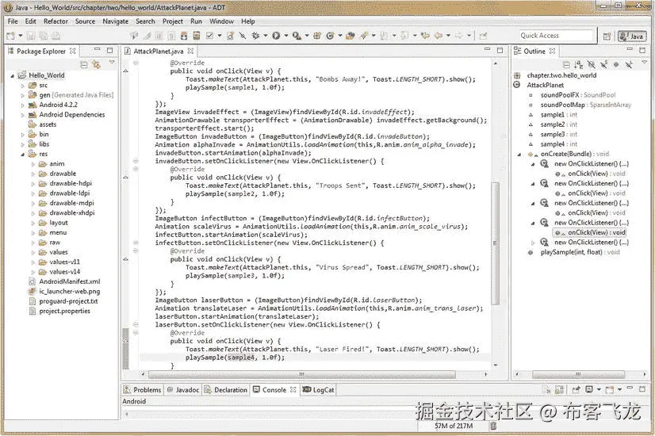Screen dimensions: 655x436
Task: Open the Navigate menu
Action: [x=115, y=21]
